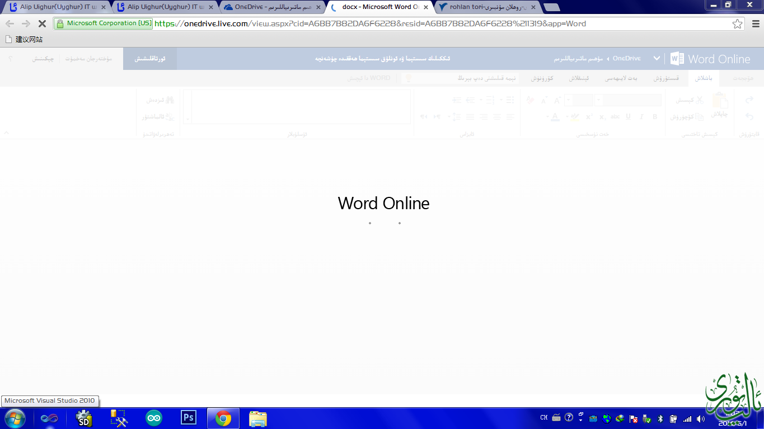Screen dimensions: 764x429
Task: Click the Copy icon in clipboard group
Action: (x=700, y=117)
